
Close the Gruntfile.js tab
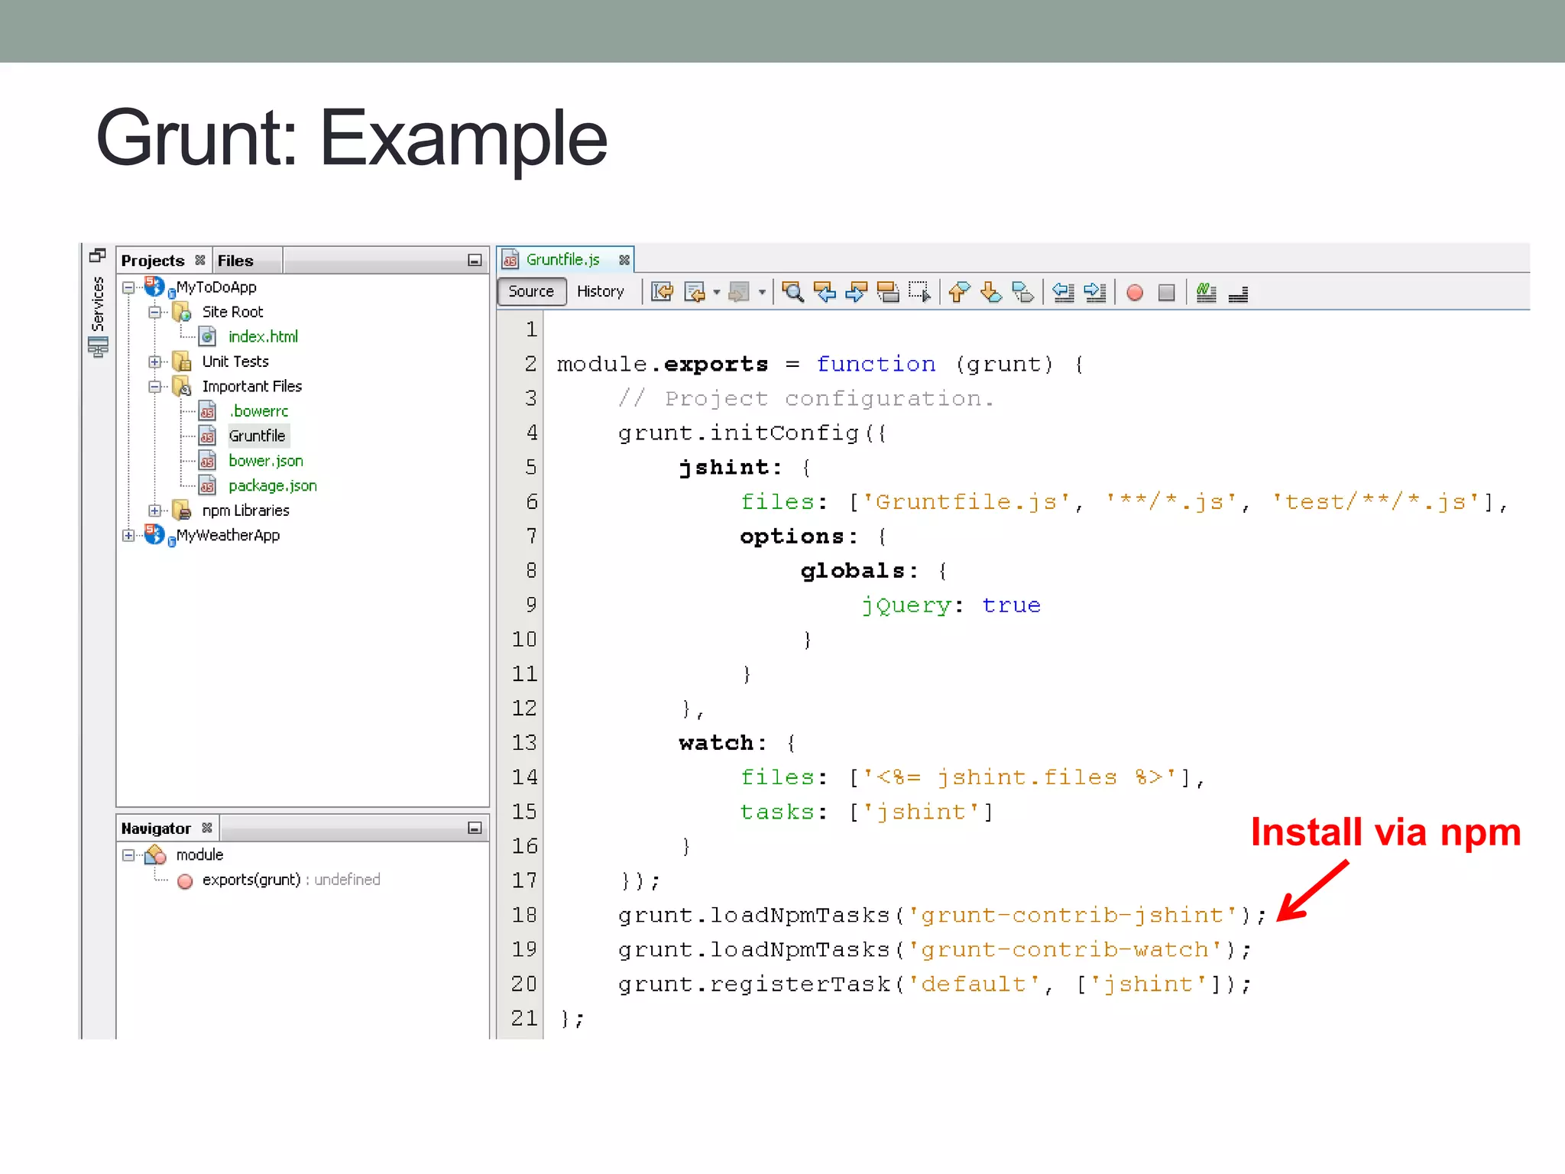pyautogui.click(x=624, y=260)
